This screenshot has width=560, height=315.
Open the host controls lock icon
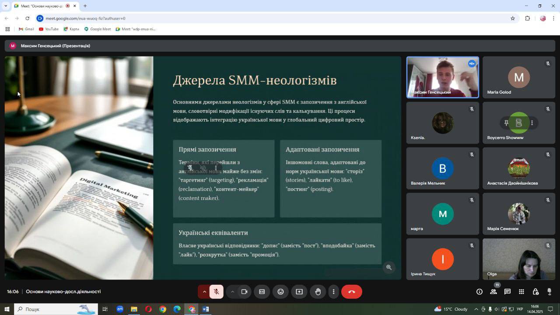535,292
